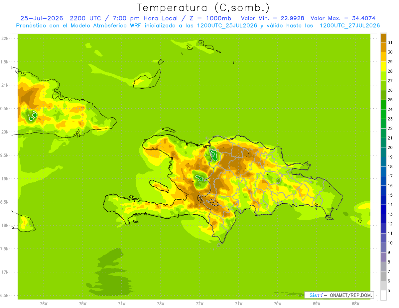
Task: Select the legend color between 26 and 27
Action: pos(383,85)
